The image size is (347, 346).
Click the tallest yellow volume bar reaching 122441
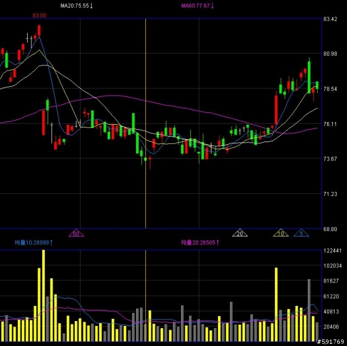(43, 296)
